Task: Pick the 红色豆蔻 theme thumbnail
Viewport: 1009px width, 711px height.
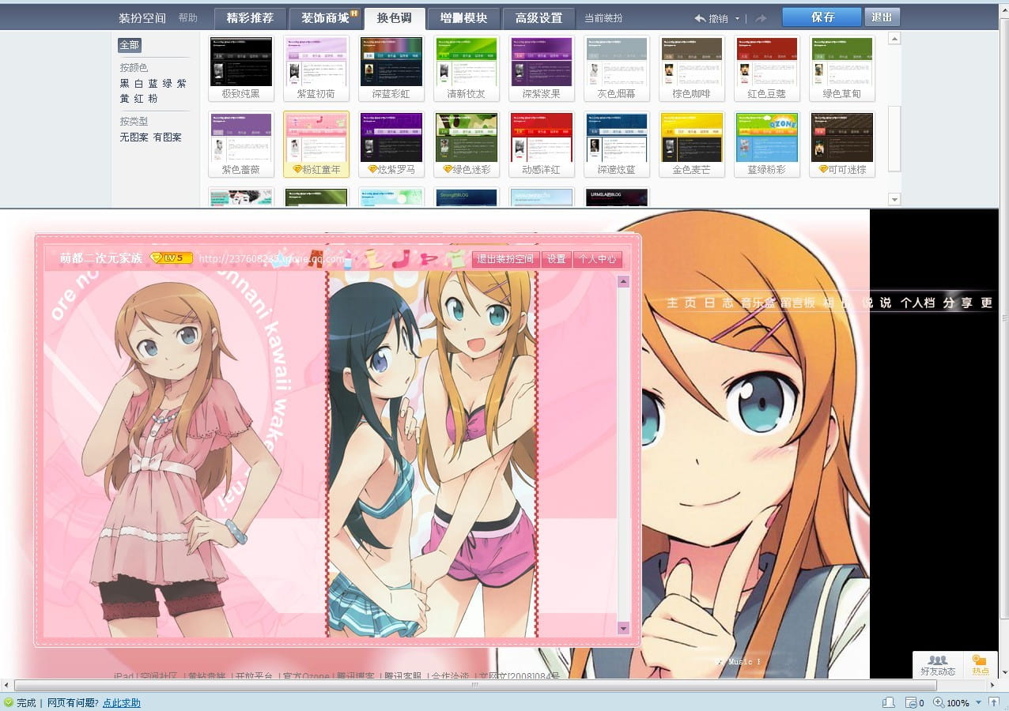Action: click(767, 69)
